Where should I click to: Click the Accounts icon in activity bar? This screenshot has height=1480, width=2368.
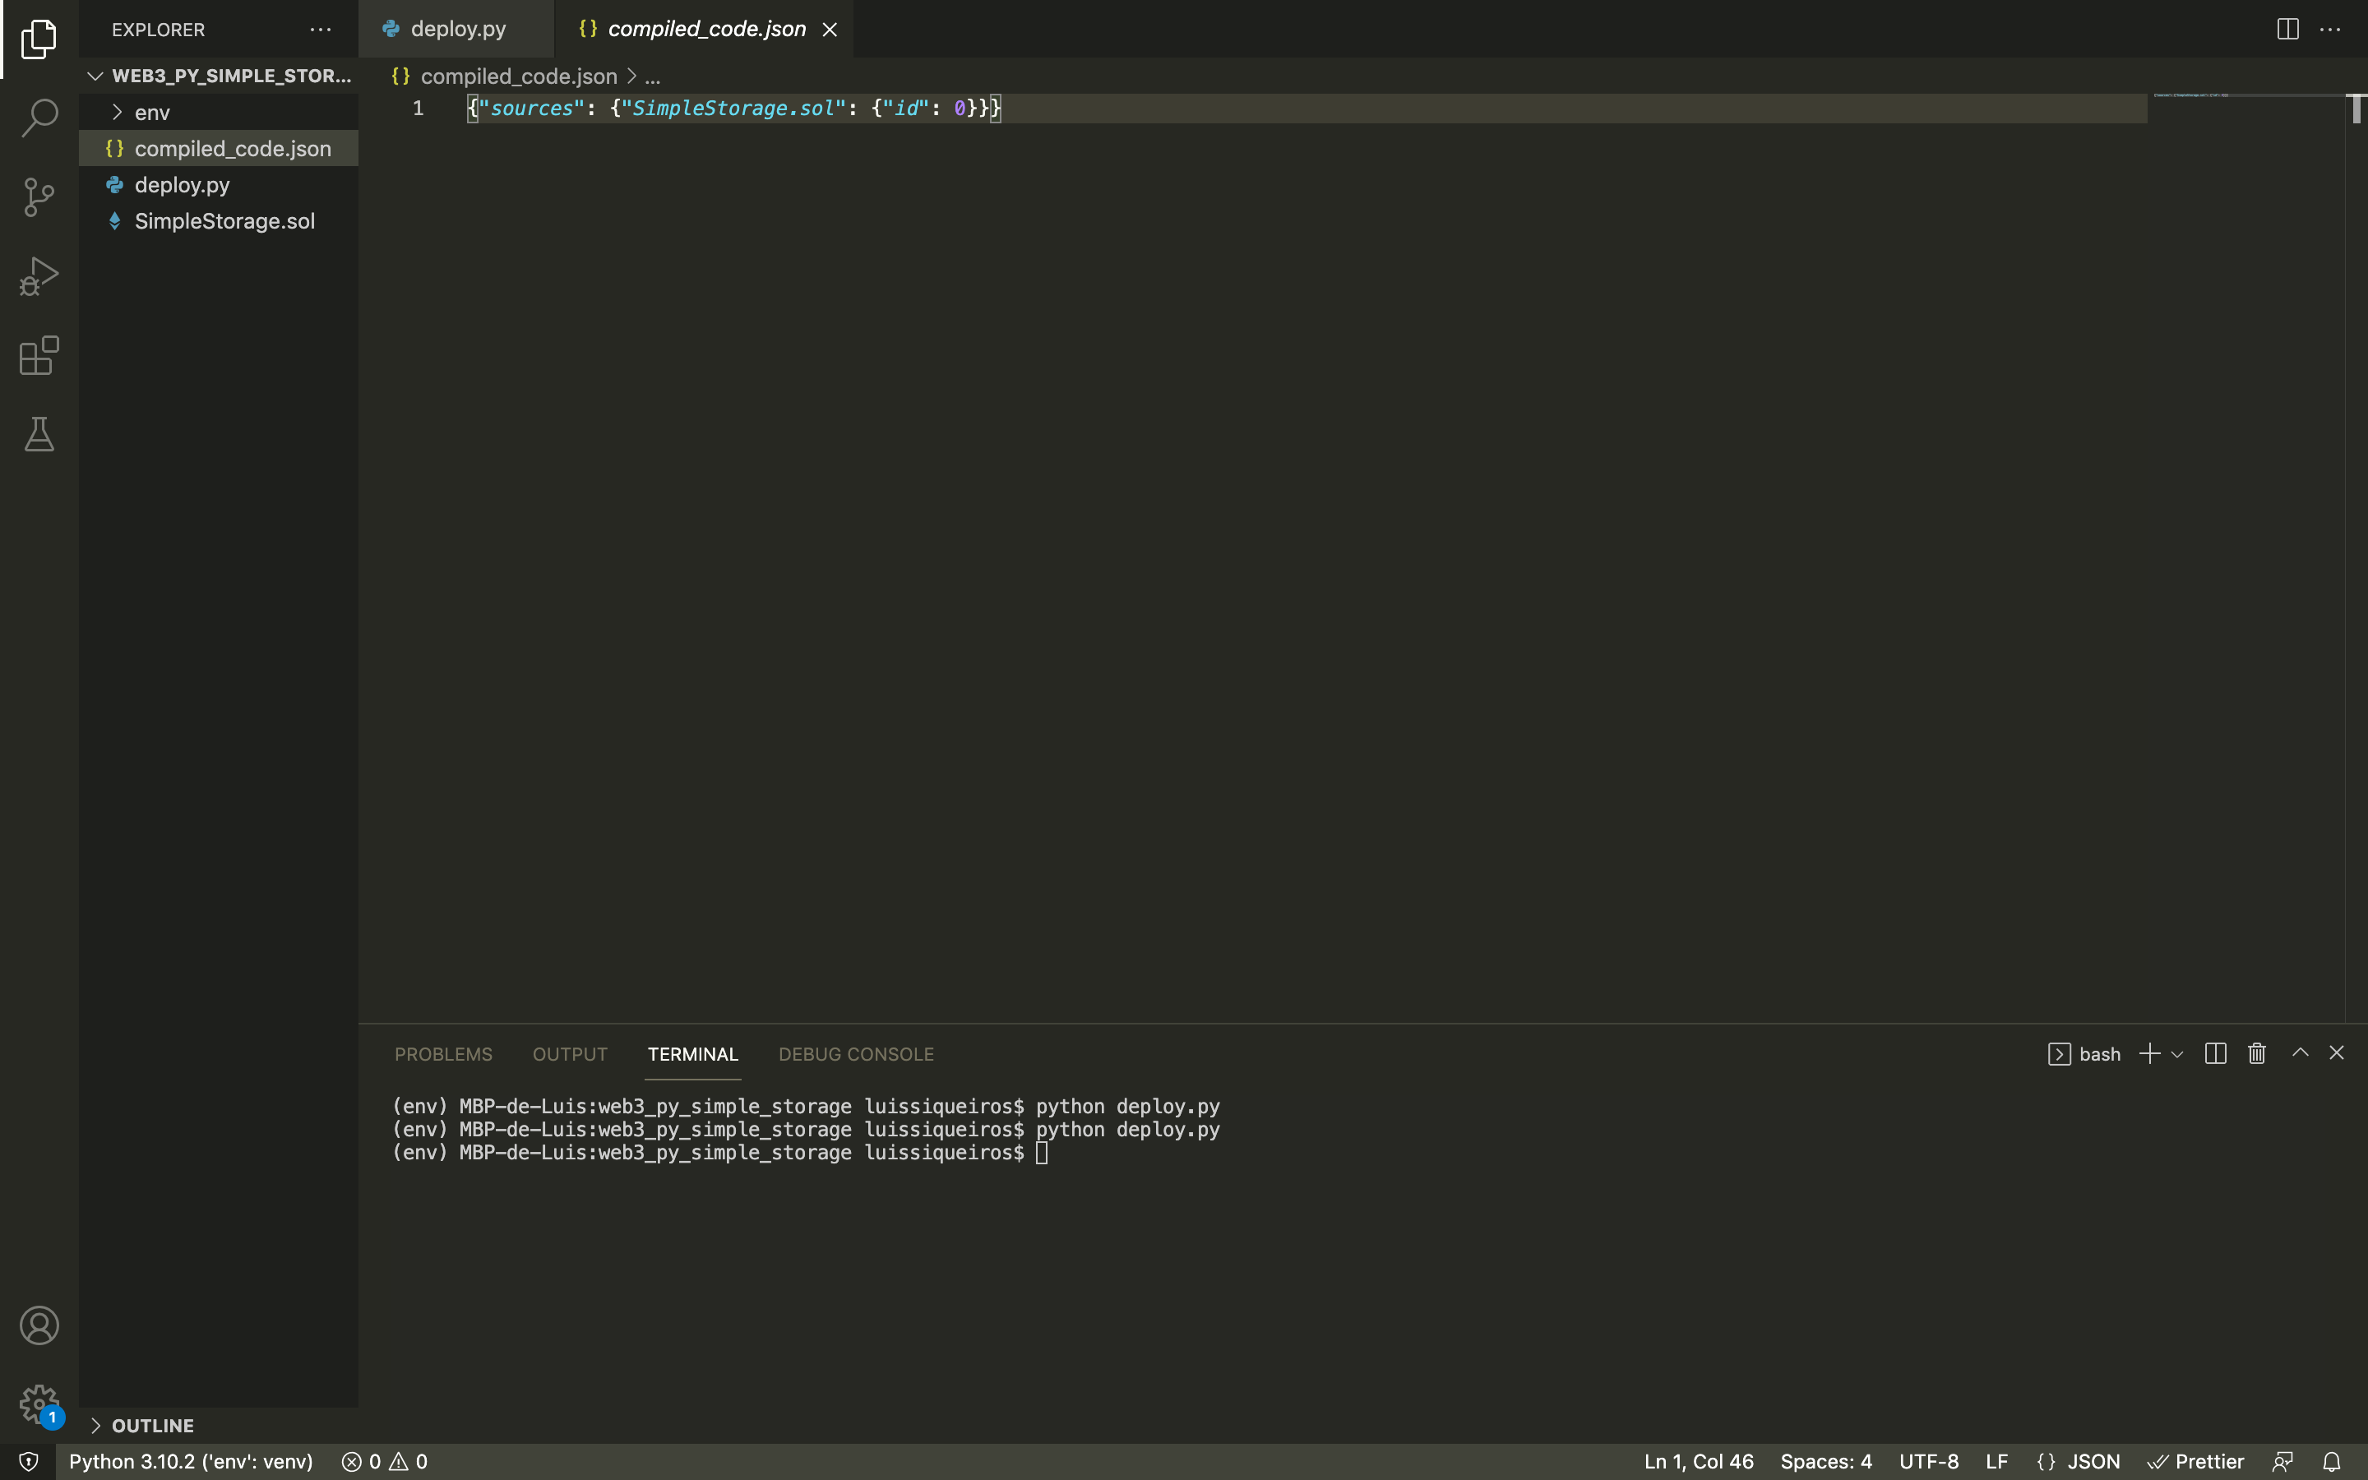point(39,1325)
